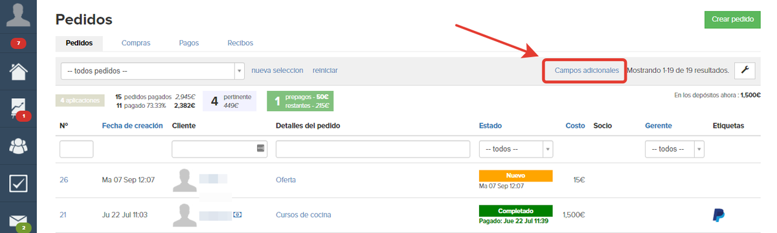Click the 'Mostrando 1-19 de 19 resultados' text
Image resolution: width=777 pixels, height=233 pixels.
point(679,70)
